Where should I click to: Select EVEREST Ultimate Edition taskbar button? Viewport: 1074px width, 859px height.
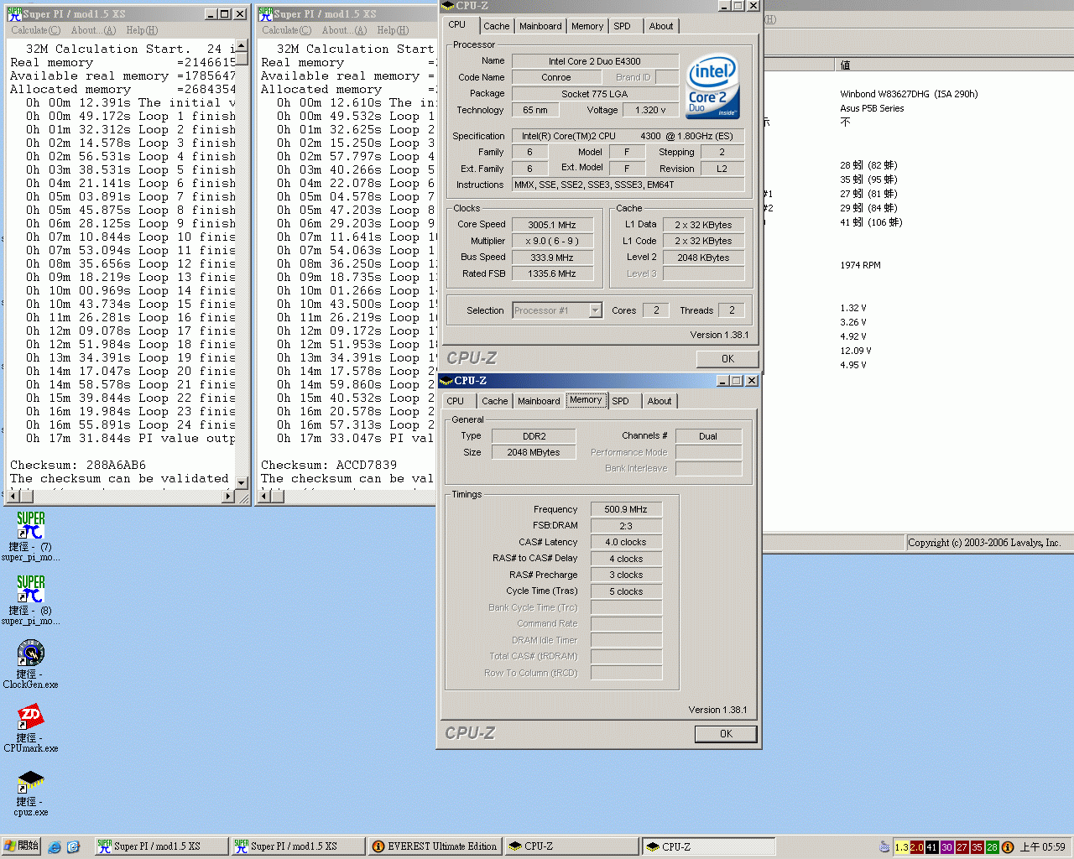(x=435, y=846)
